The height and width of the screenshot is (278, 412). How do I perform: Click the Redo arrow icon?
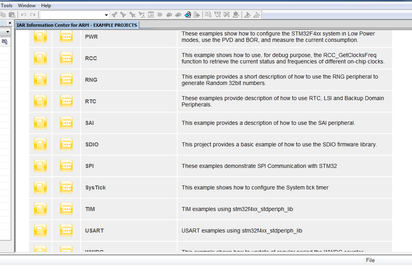pyautogui.click(x=33, y=15)
